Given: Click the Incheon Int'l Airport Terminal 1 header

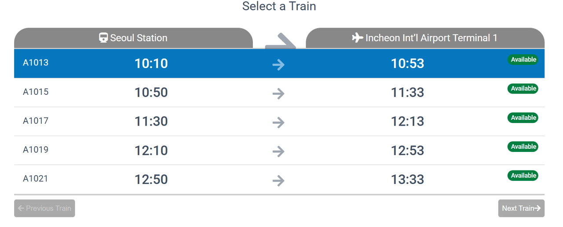Looking at the screenshot, I should point(425,38).
